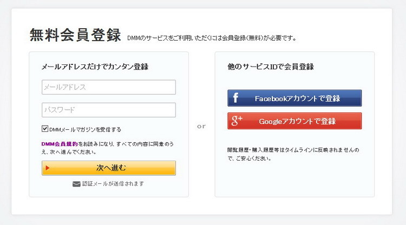Click the 無料会員登録 page heading
Screen dimensions: 406x225
75,35
